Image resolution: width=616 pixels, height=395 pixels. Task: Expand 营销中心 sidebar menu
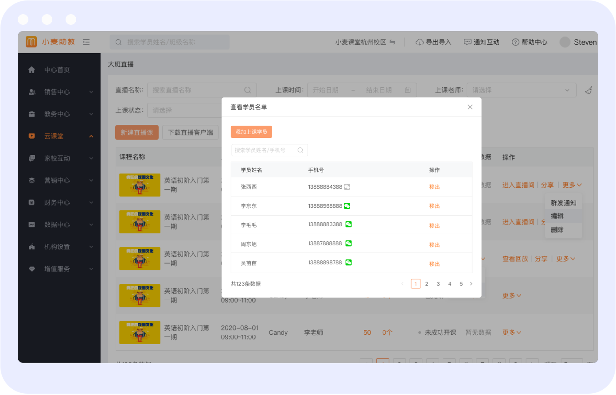click(x=91, y=180)
